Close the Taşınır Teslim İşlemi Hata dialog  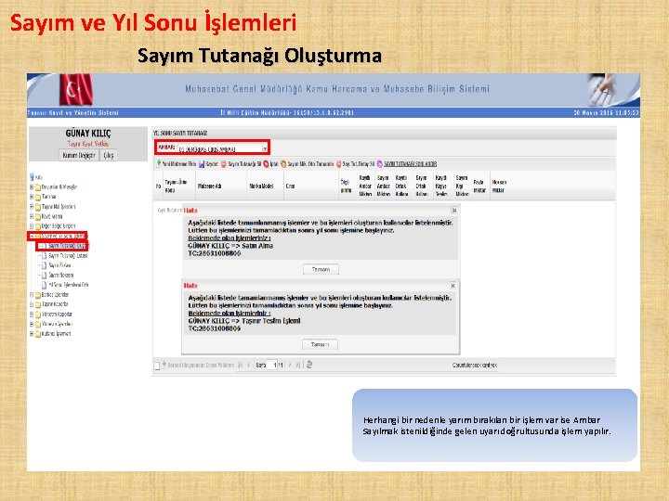(x=453, y=286)
